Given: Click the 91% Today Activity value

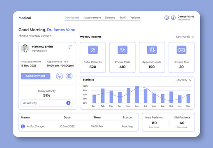Looking at the screenshot, I should point(46,95).
